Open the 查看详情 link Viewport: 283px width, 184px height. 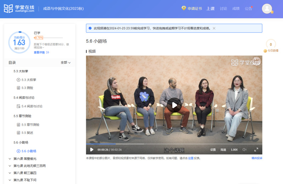41,52
